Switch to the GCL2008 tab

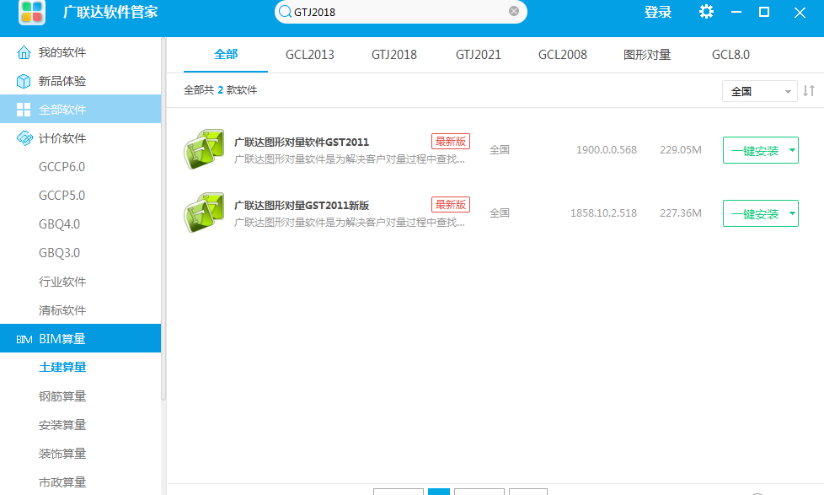[x=562, y=55]
